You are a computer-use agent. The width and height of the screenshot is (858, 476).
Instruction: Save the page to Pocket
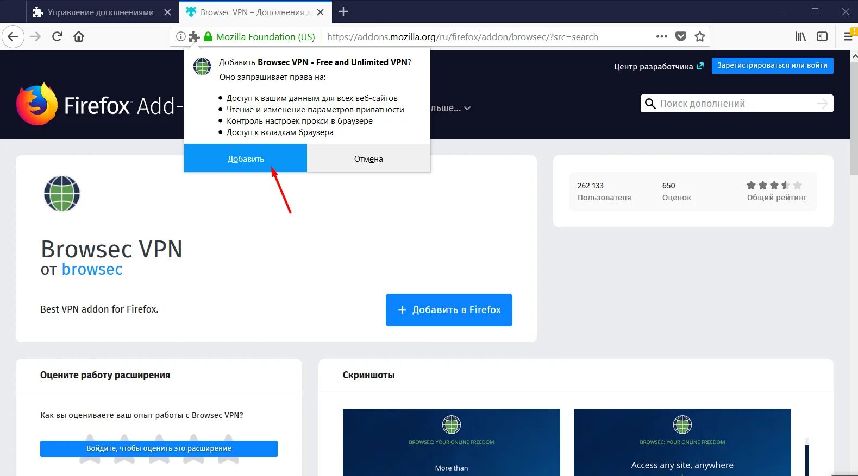point(681,36)
